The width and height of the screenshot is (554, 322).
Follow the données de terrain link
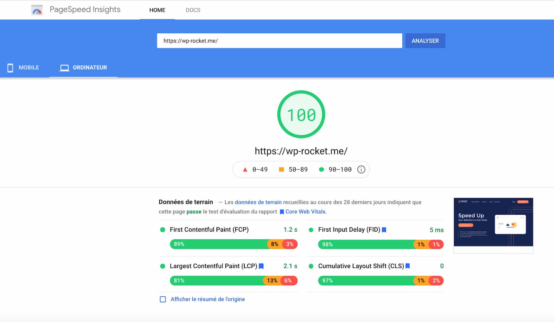click(258, 202)
